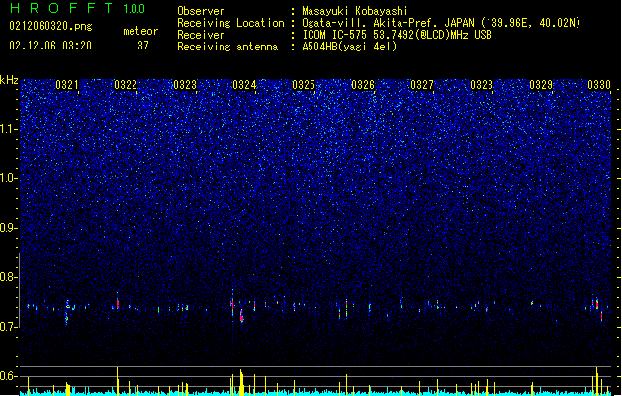Click the Ogata-vill. Akita-Pref. JAPAN location text
The width and height of the screenshot is (622, 396).
click(x=441, y=23)
